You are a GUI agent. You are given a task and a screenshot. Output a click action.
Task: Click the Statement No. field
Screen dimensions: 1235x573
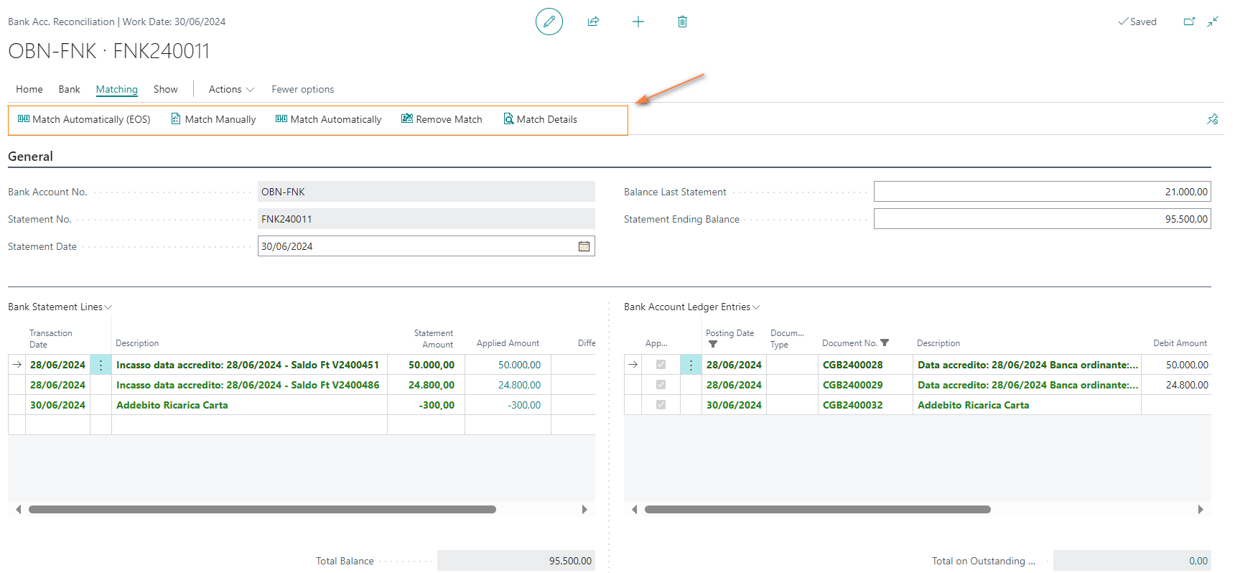427,219
